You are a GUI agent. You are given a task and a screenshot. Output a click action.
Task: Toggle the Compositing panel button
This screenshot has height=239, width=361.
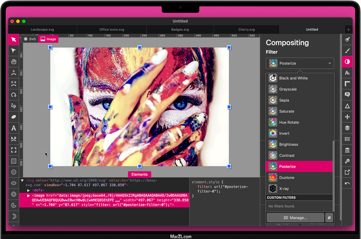point(347,62)
